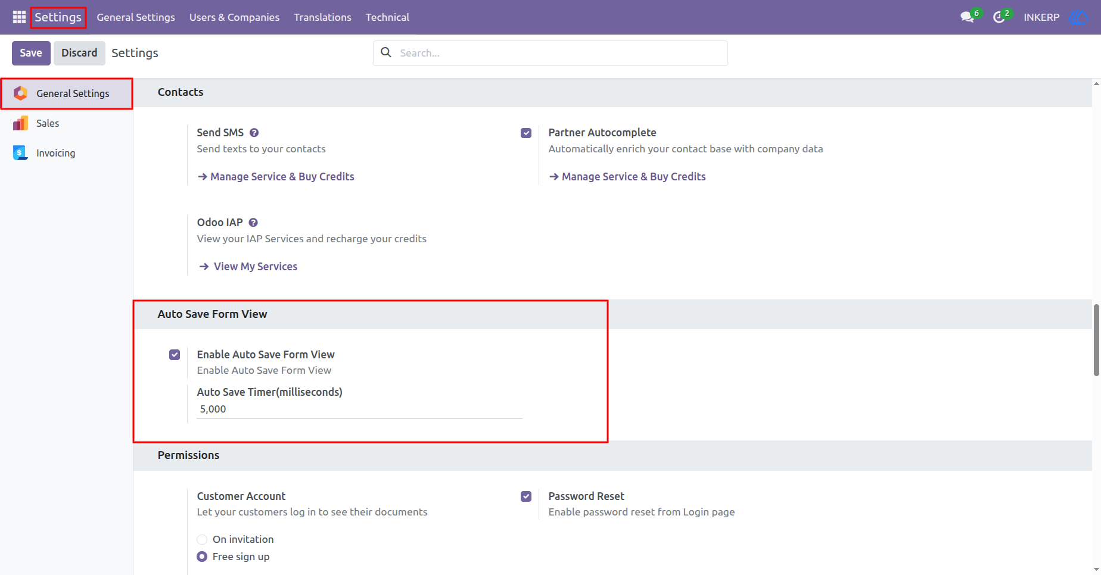Click the Save button
The width and height of the screenshot is (1101, 575).
click(x=31, y=53)
